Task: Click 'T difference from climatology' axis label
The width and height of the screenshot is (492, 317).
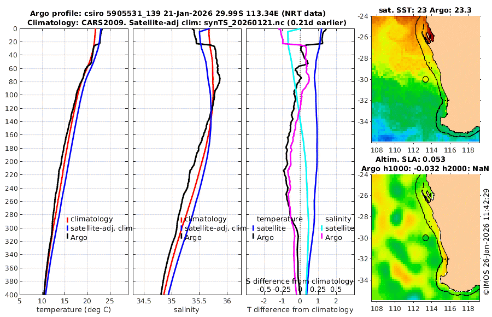Action: 300,310
